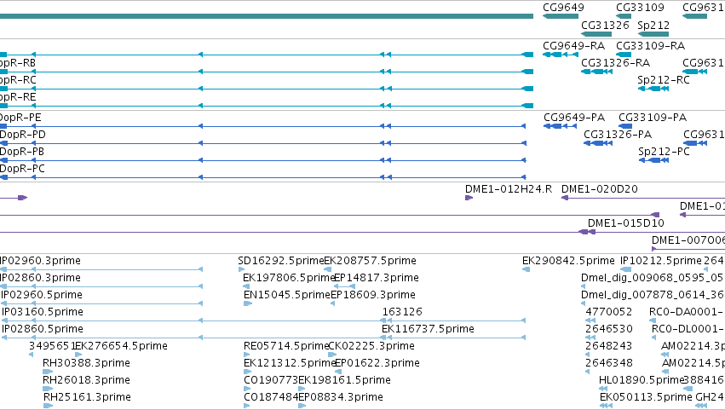This screenshot has width=725, height=410.
Task: Click the IP02860.5prime label
Action: (42, 329)
